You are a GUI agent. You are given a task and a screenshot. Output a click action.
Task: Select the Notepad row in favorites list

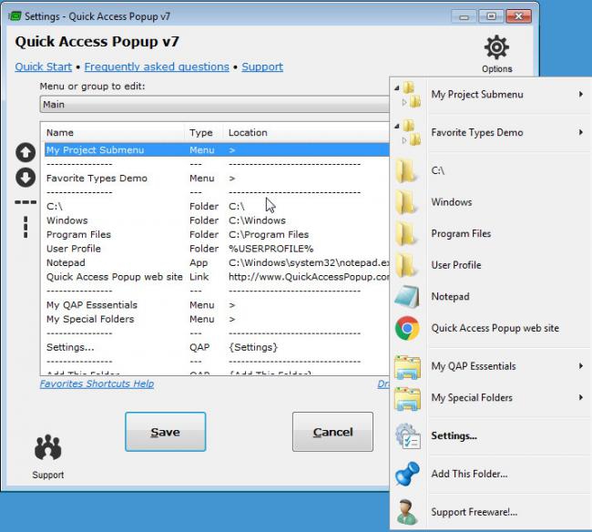217,262
